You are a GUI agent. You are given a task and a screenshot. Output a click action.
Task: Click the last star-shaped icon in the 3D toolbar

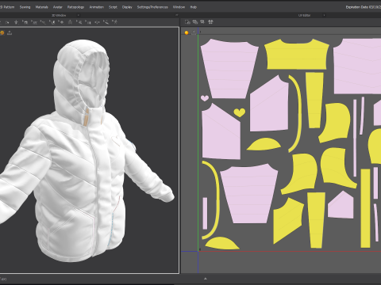tap(115, 22)
